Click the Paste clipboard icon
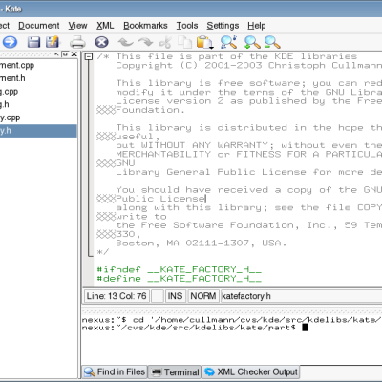This screenshot has width=382, height=382. pos(203,42)
